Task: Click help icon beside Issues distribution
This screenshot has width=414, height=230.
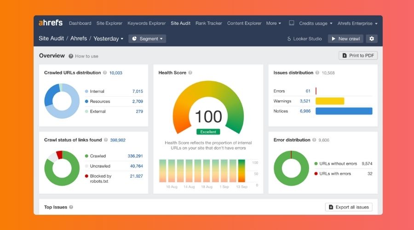Action: point(318,73)
